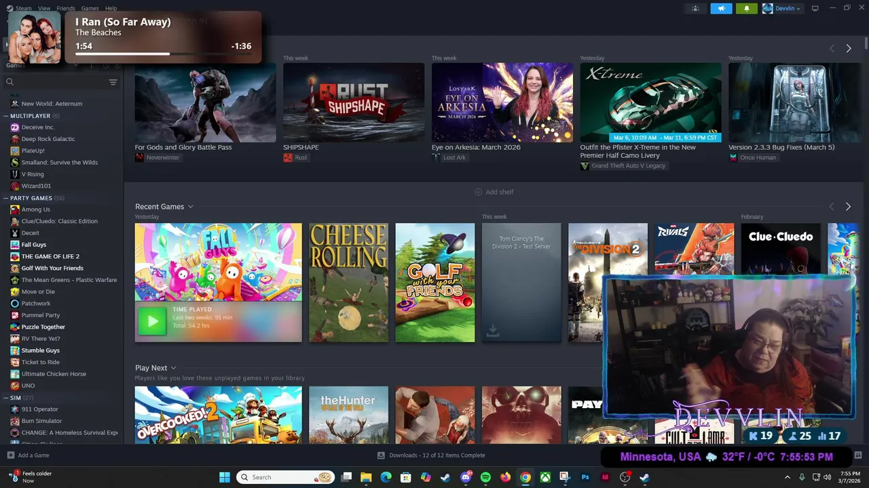The width and height of the screenshot is (869, 488).
Task: Click the Add shelf button
Action: (494, 192)
